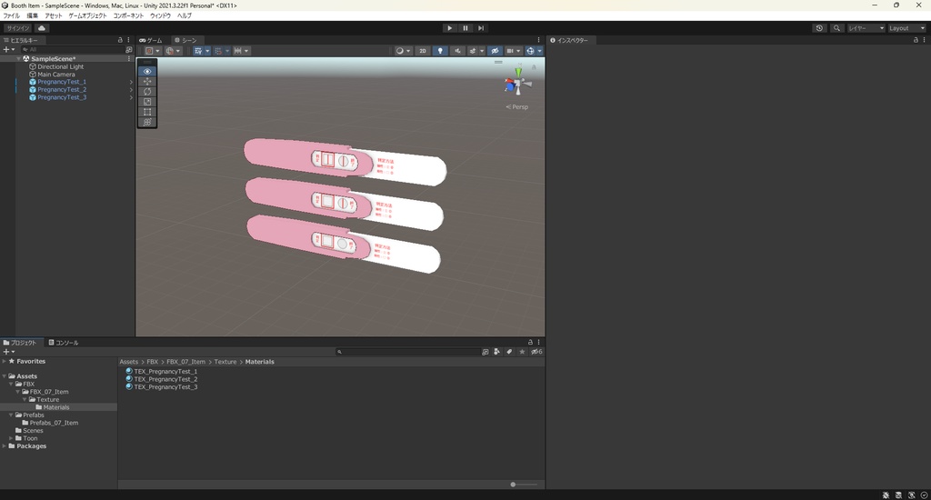Image resolution: width=931 pixels, height=500 pixels.
Task: Switch to the ゲーム tab
Action: (151, 40)
